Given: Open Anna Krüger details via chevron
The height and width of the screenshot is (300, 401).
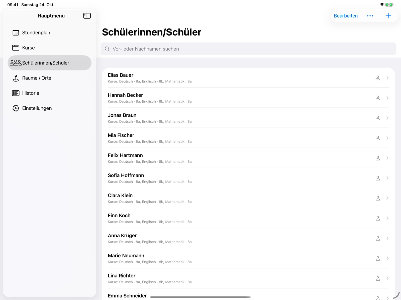Looking at the screenshot, I should [x=387, y=238].
